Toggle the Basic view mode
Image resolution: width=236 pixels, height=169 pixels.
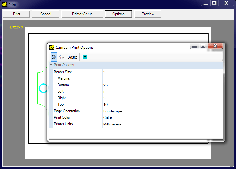[x=72, y=57]
